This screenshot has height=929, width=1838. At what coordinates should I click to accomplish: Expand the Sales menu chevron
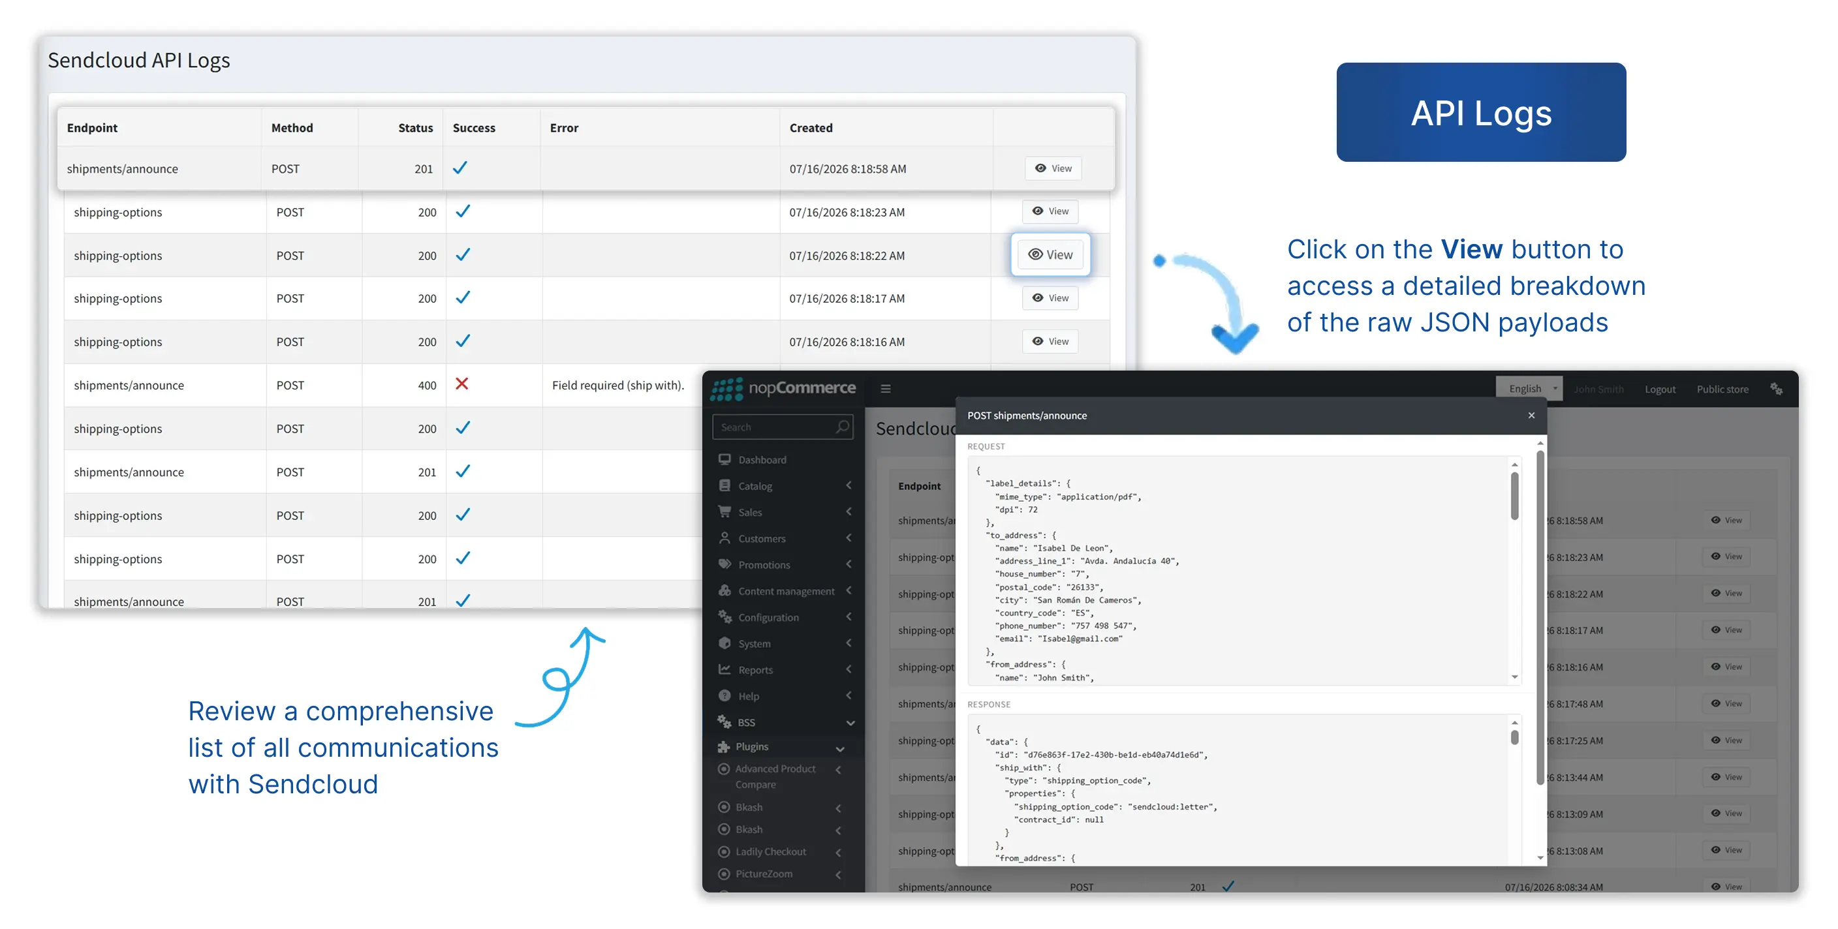click(x=849, y=511)
